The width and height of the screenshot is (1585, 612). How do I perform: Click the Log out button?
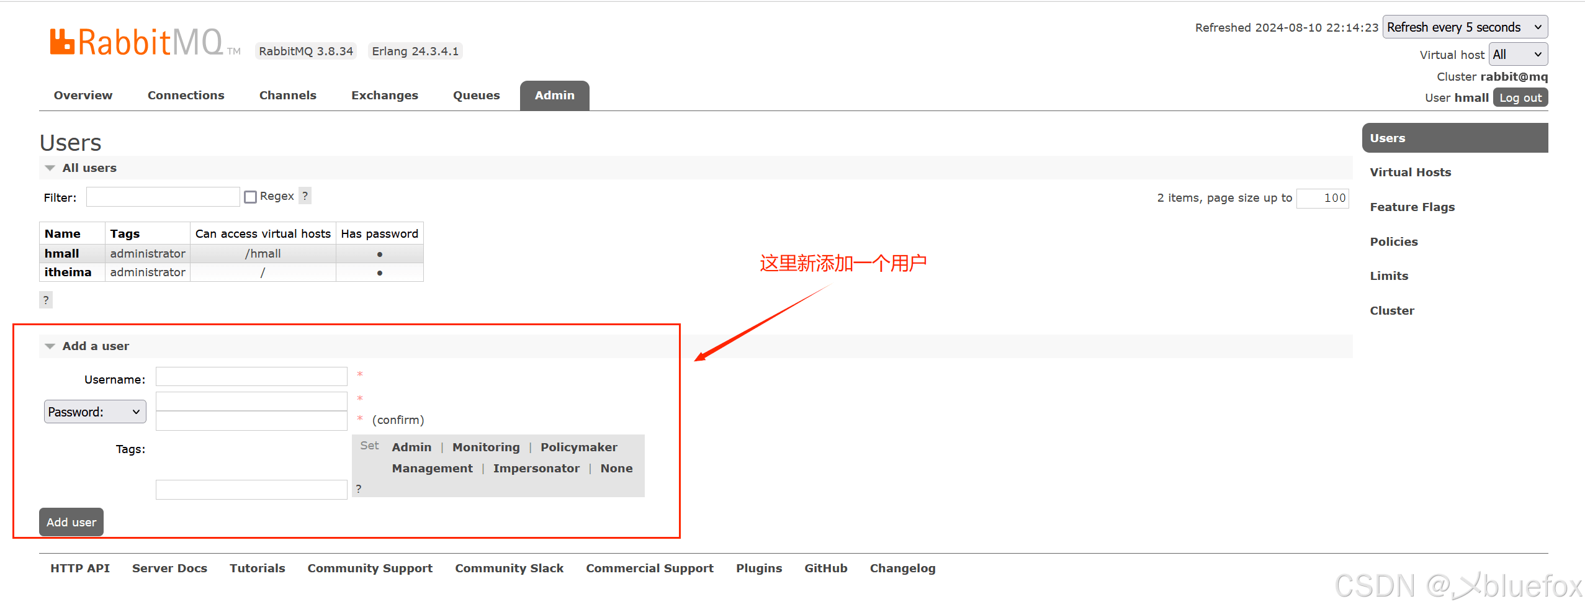[1520, 97]
